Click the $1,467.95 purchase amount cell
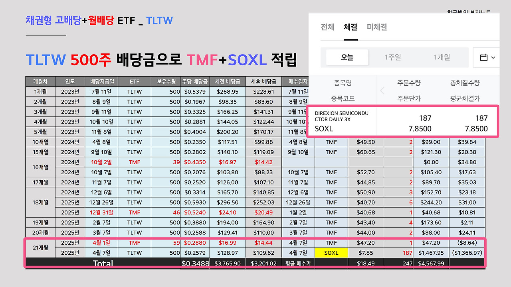 tap(431, 253)
